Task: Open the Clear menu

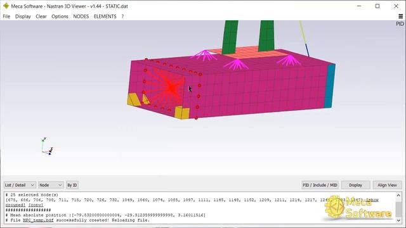Action: point(41,16)
